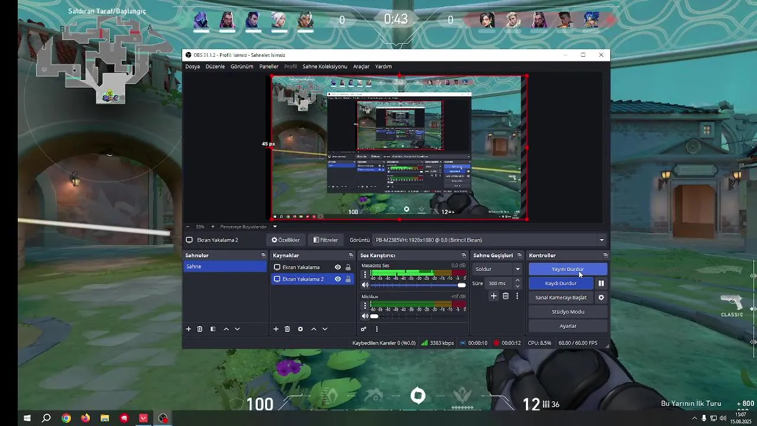The width and height of the screenshot is (757, 426).
Task: Add a new source with plus icon
Action: 276,329
